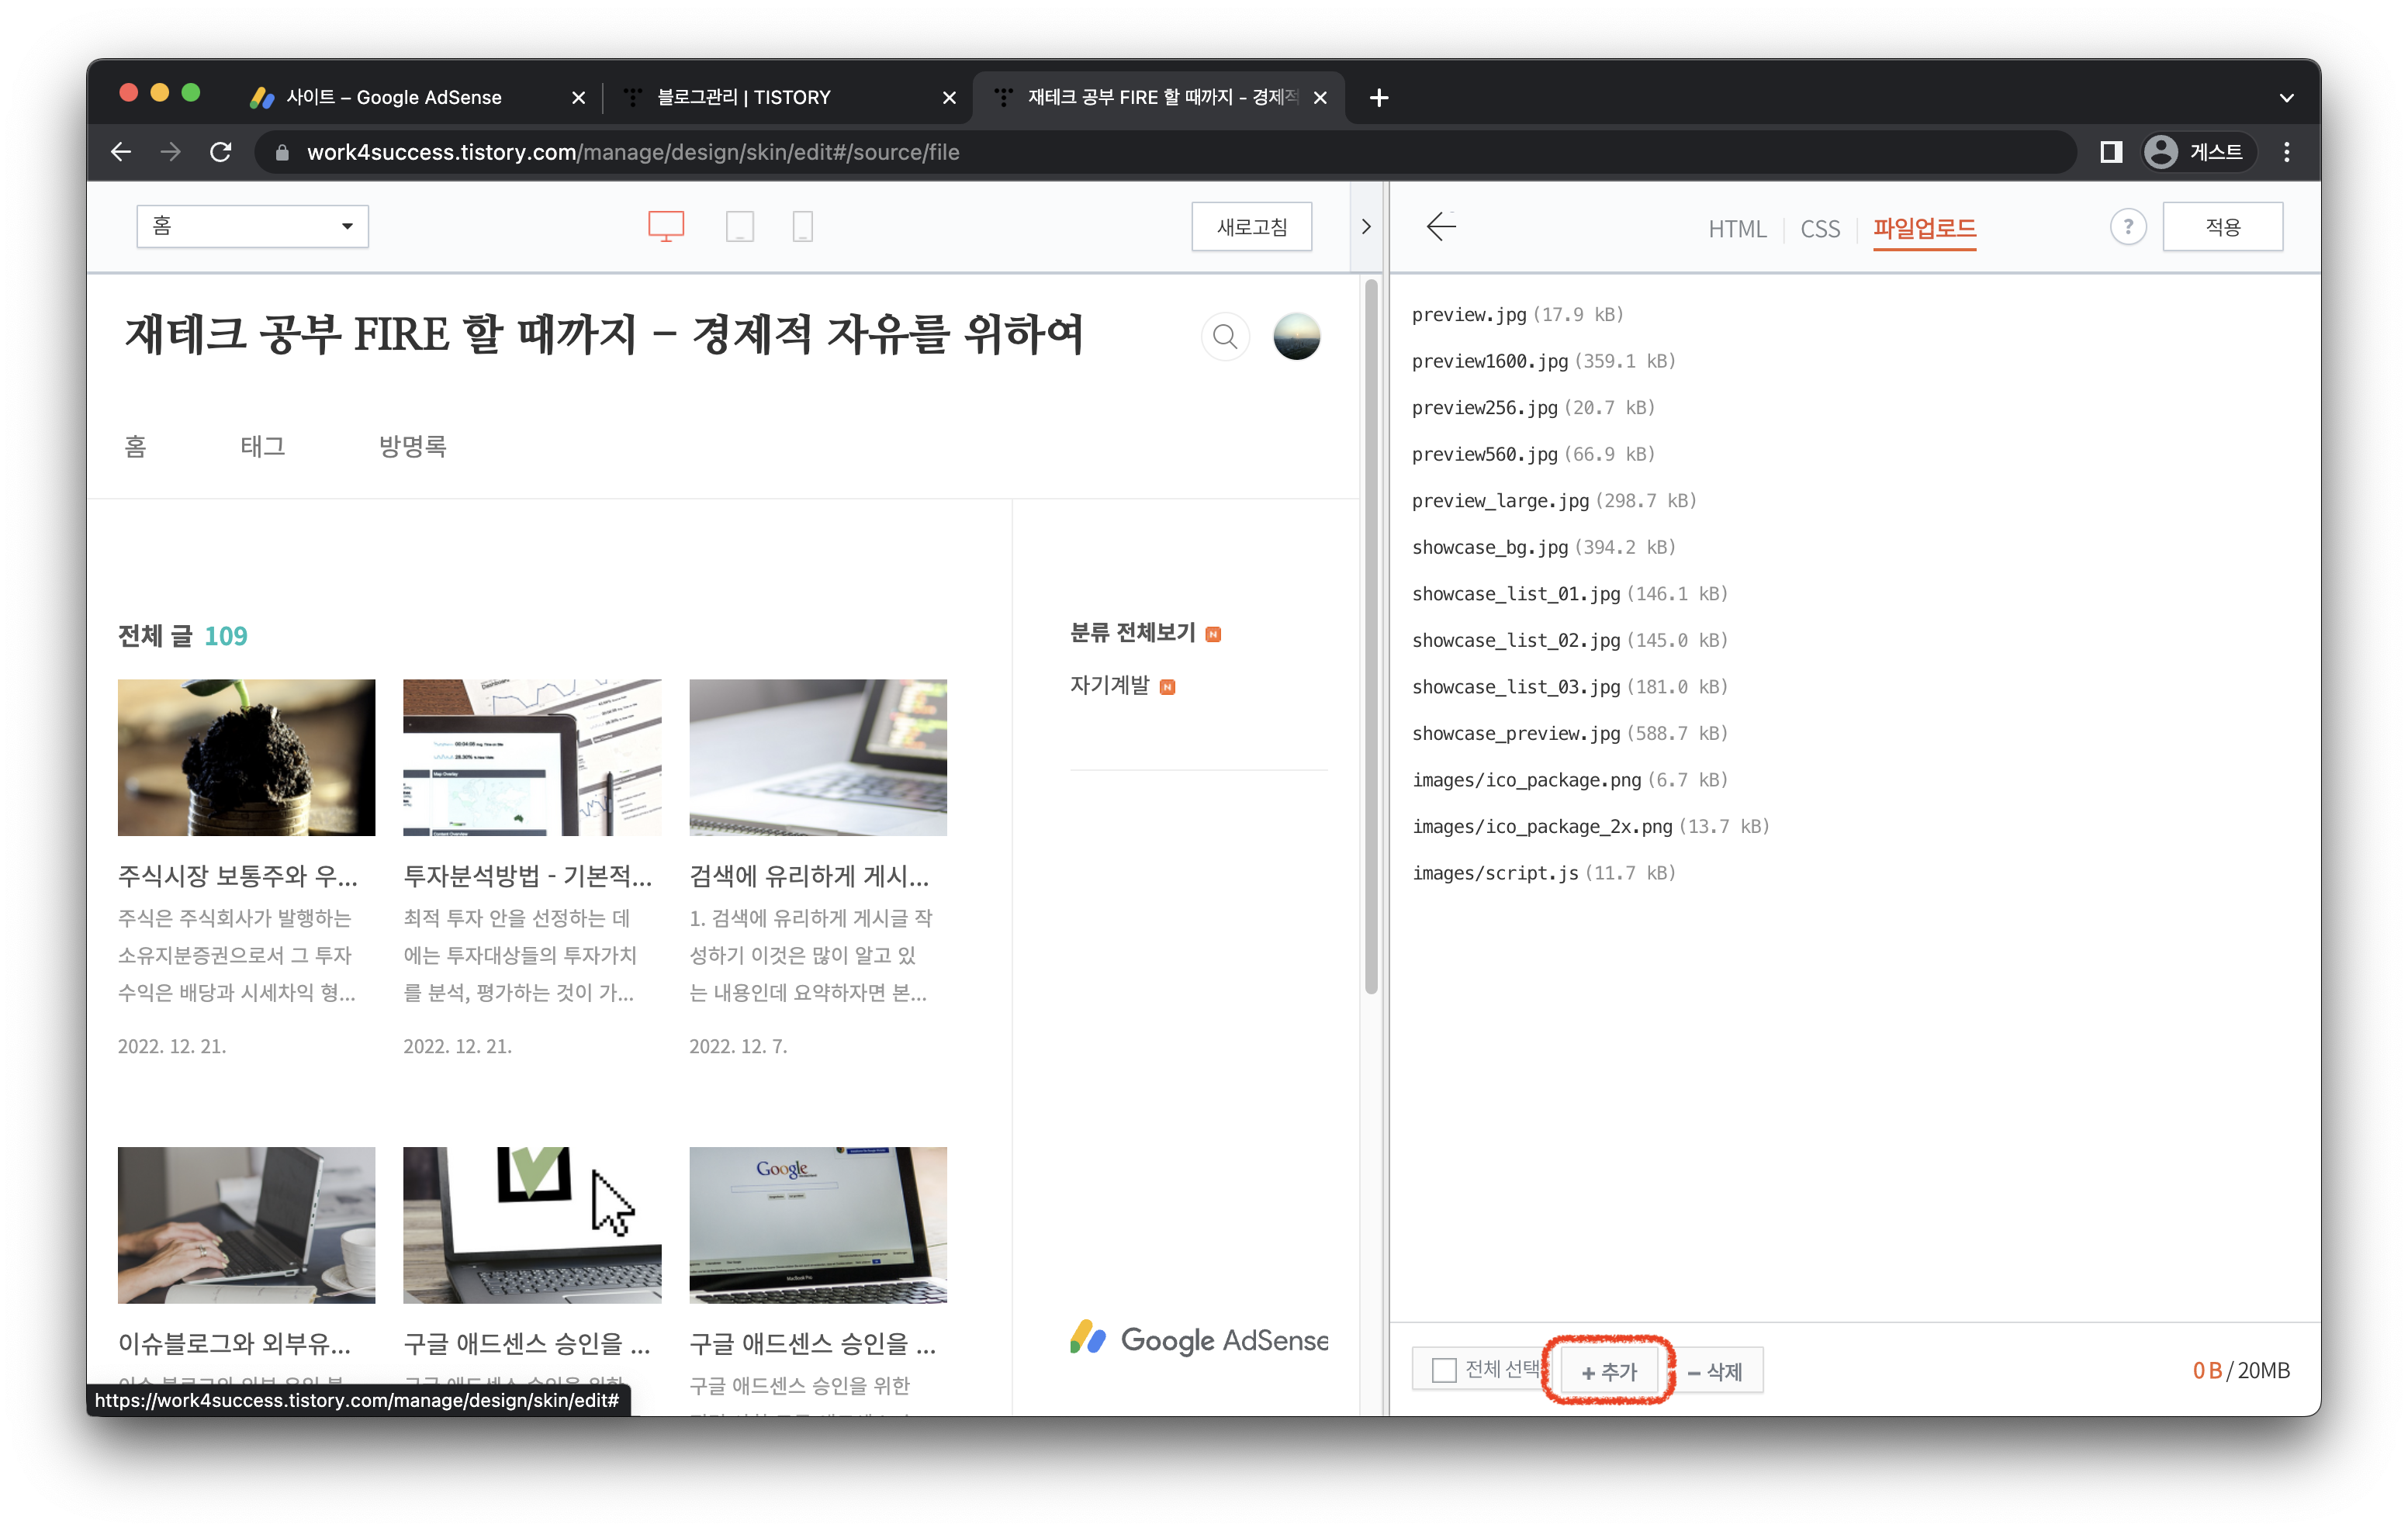Check the 전체 선택 select-all checkbox
The image size is (2408, 1531).
1443,1368
